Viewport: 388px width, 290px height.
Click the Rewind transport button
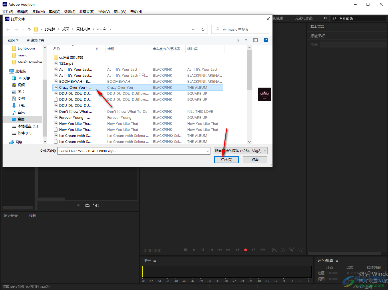coord(220,250)
